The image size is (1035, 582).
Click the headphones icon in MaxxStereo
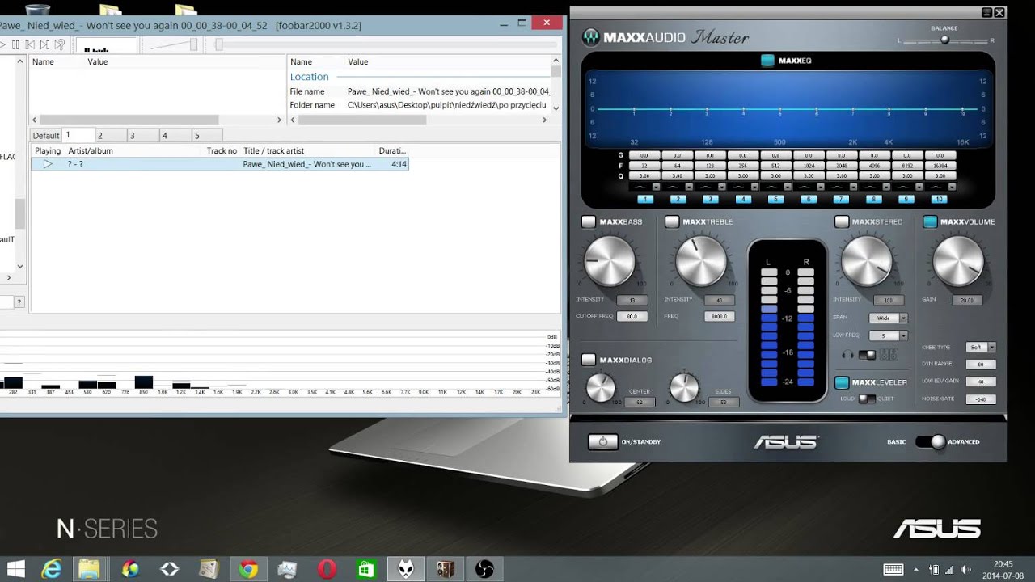coord(847,354)
